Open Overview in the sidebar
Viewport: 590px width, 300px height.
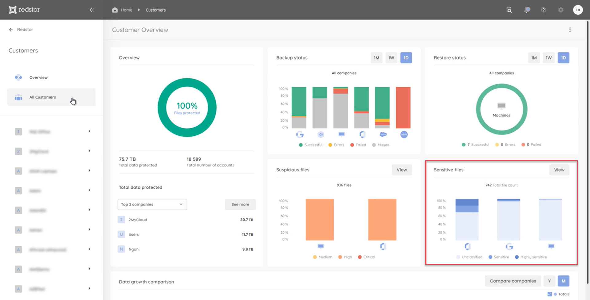pyautogui.click(x=51, y=77)
